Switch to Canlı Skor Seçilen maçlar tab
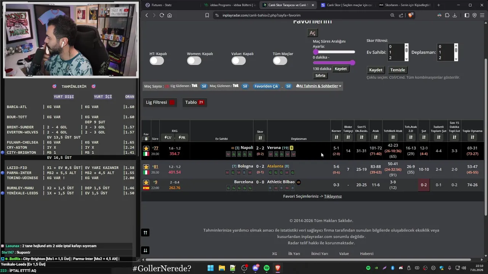 (x=346, y=5)
